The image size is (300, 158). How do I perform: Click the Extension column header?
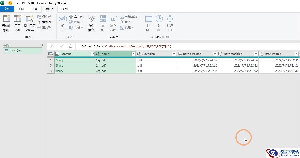tap(156, 54)
